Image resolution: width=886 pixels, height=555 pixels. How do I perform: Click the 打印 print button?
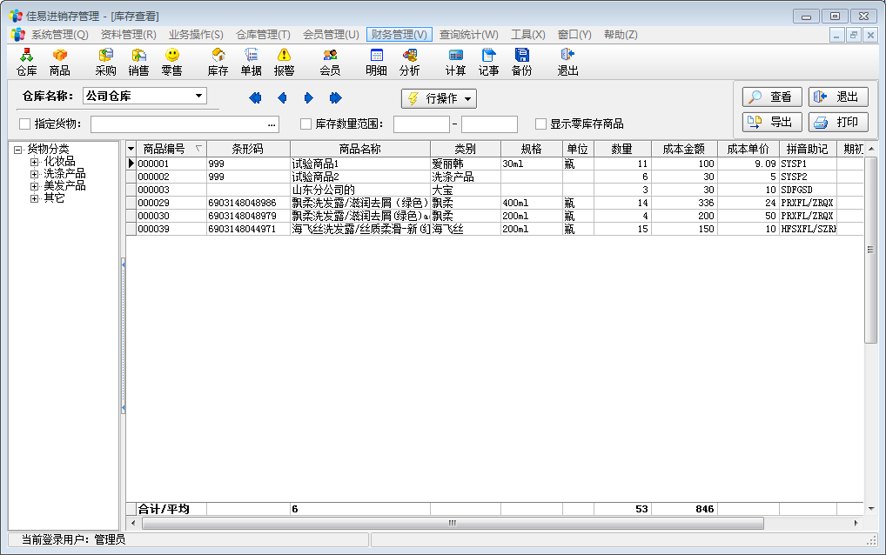(838, 122)
